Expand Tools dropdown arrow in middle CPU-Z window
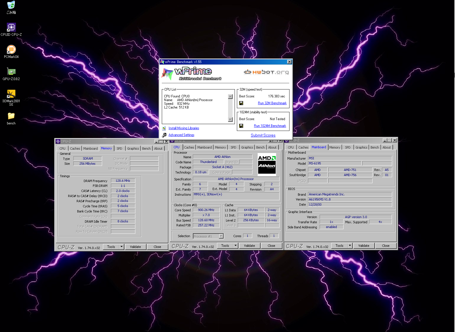The width and height of the screenshot is (455, 332). 235,246
